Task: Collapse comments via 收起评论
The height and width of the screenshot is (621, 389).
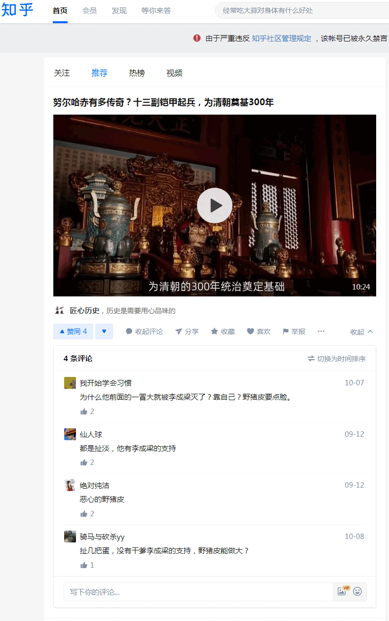Action: coord(144,331)
